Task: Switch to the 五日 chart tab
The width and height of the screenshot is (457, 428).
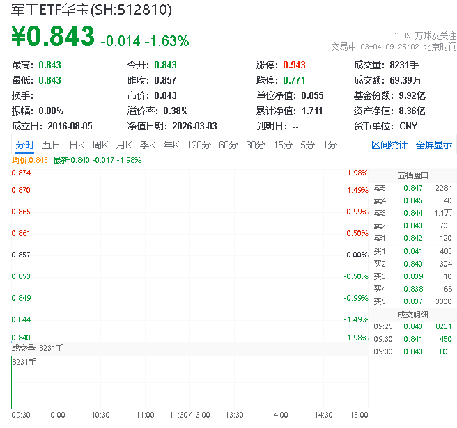Action: (x=51, y=145)
